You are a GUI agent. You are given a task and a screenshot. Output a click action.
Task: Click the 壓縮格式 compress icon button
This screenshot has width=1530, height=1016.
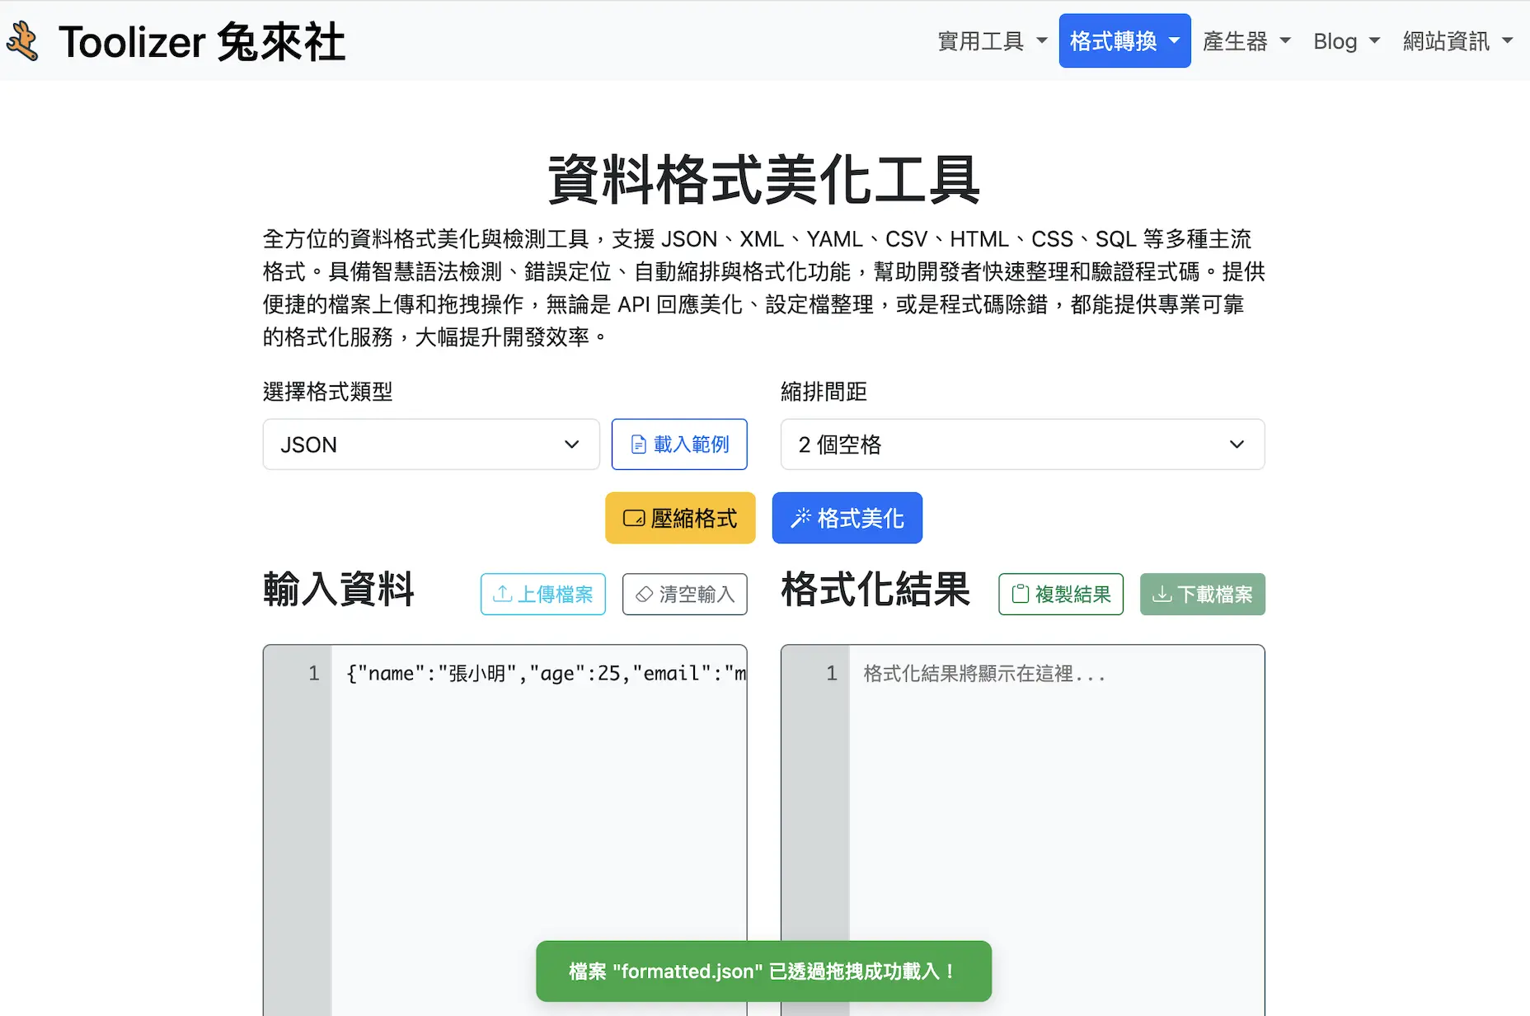[634, 517]
